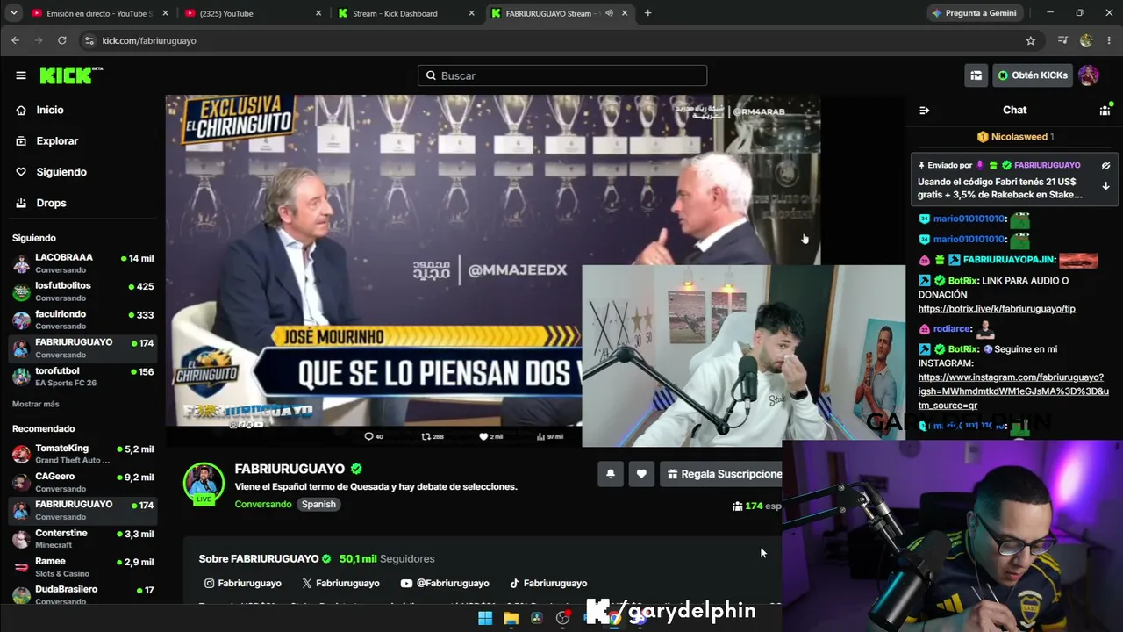Mute the FABRIURUGUAYO Stream tab audio
The image size is (1123, 632).
(x=609, y=13)
